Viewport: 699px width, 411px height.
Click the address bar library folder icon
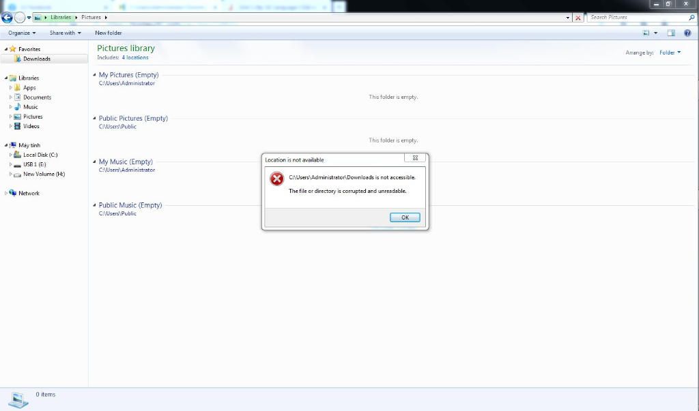(x=38, y=17)
